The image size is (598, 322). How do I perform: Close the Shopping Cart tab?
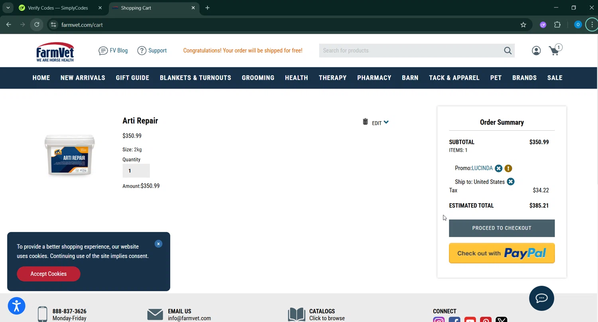[193, 8]
